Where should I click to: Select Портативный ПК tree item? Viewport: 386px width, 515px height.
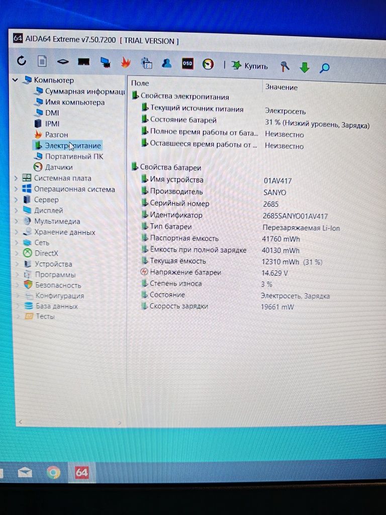69,156
